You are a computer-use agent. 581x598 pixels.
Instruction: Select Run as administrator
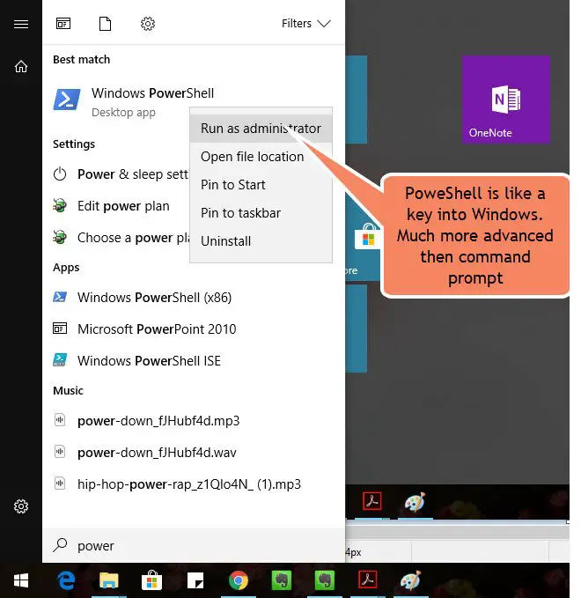pyautogui.click(x=261, y=129)
